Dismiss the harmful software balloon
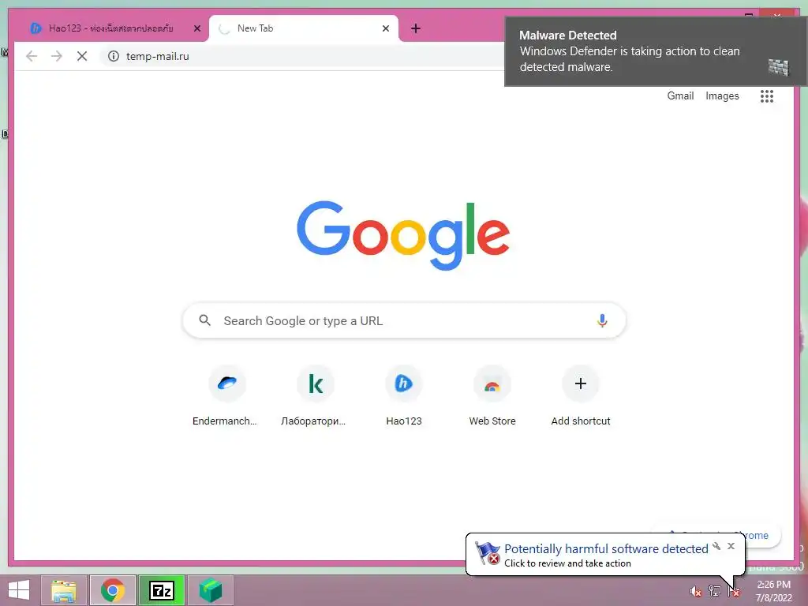 731,546
